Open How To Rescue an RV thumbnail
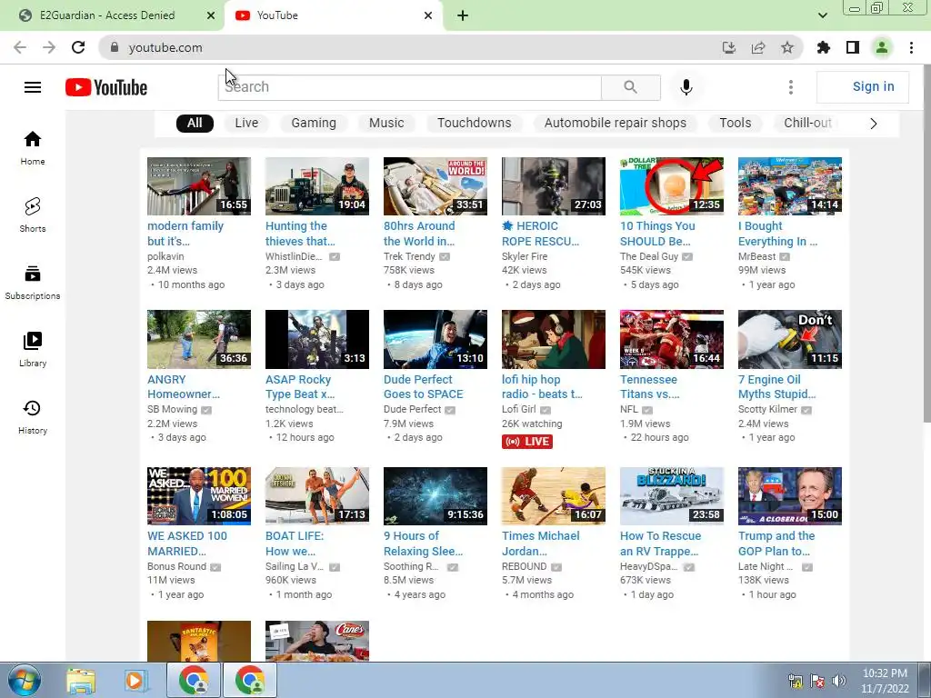931x698 pixels. [672, 495]
